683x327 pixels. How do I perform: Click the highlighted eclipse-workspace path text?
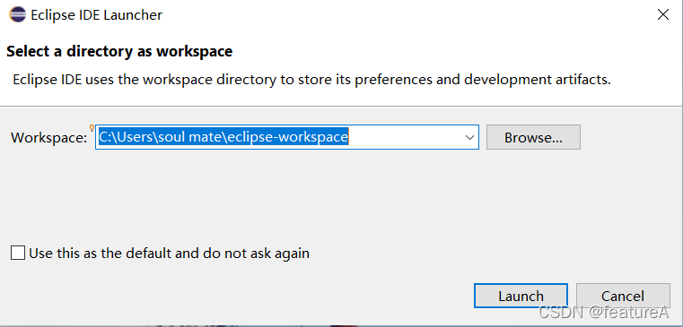(223, 137)
